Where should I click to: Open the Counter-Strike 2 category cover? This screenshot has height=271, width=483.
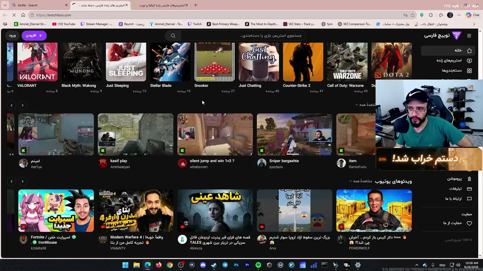pos(303,62)
